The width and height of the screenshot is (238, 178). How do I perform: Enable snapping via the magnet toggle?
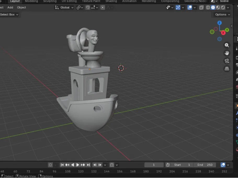[x=88, y=7]
